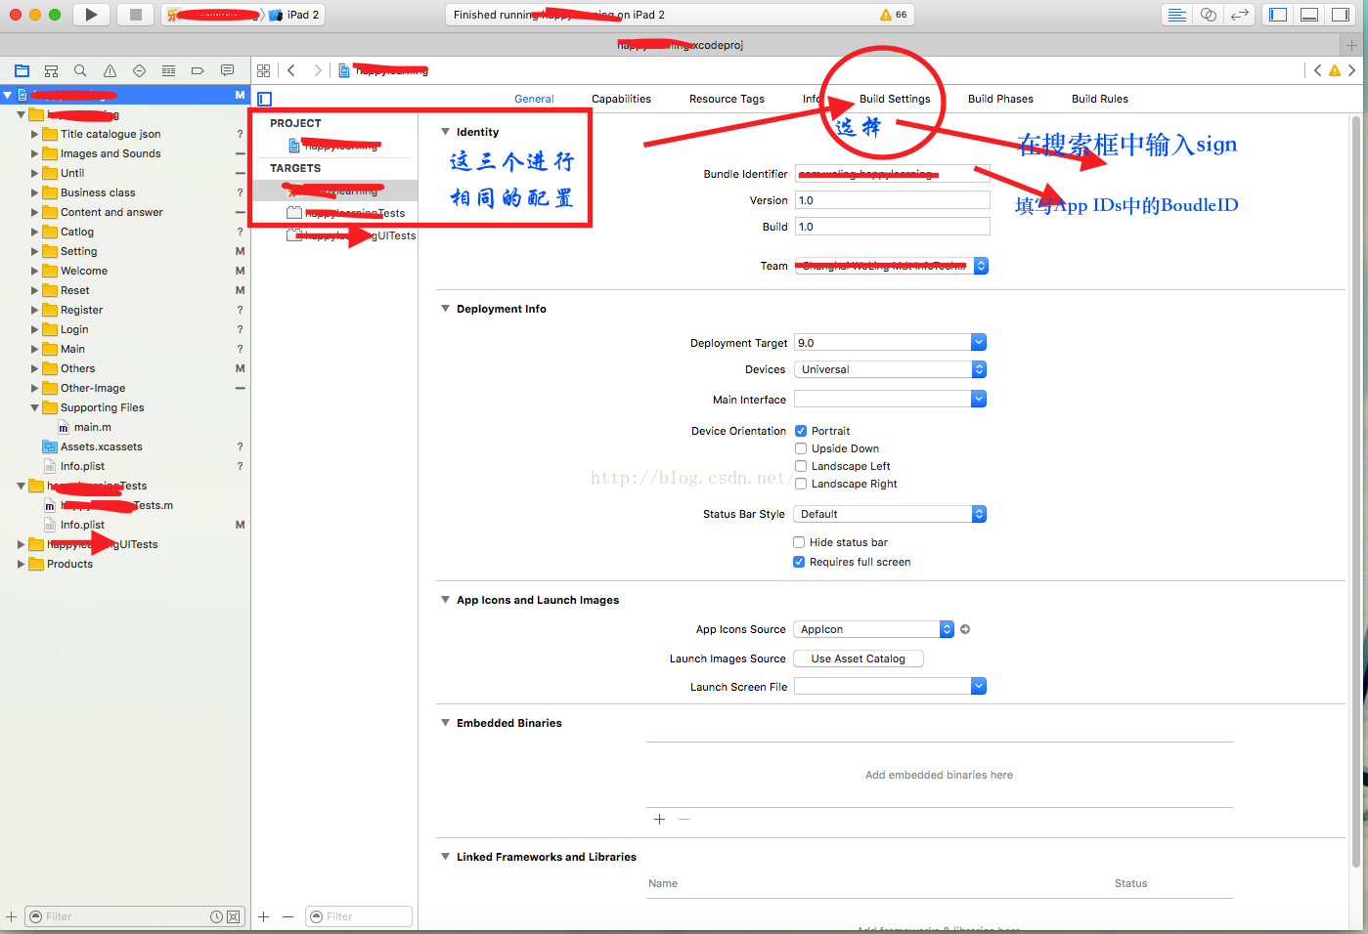Stop the running task in toolbar
This screenshot has width=1368, height=934.
point(136,15)
